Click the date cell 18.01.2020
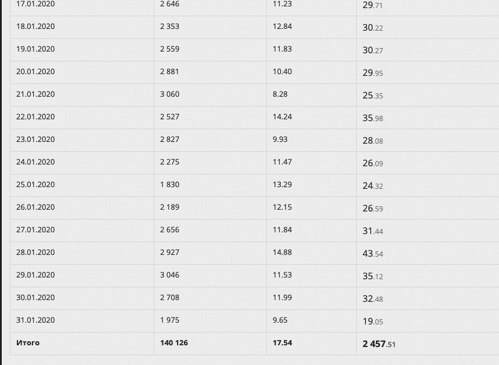The image size is (499, 365). click(35, 27)
